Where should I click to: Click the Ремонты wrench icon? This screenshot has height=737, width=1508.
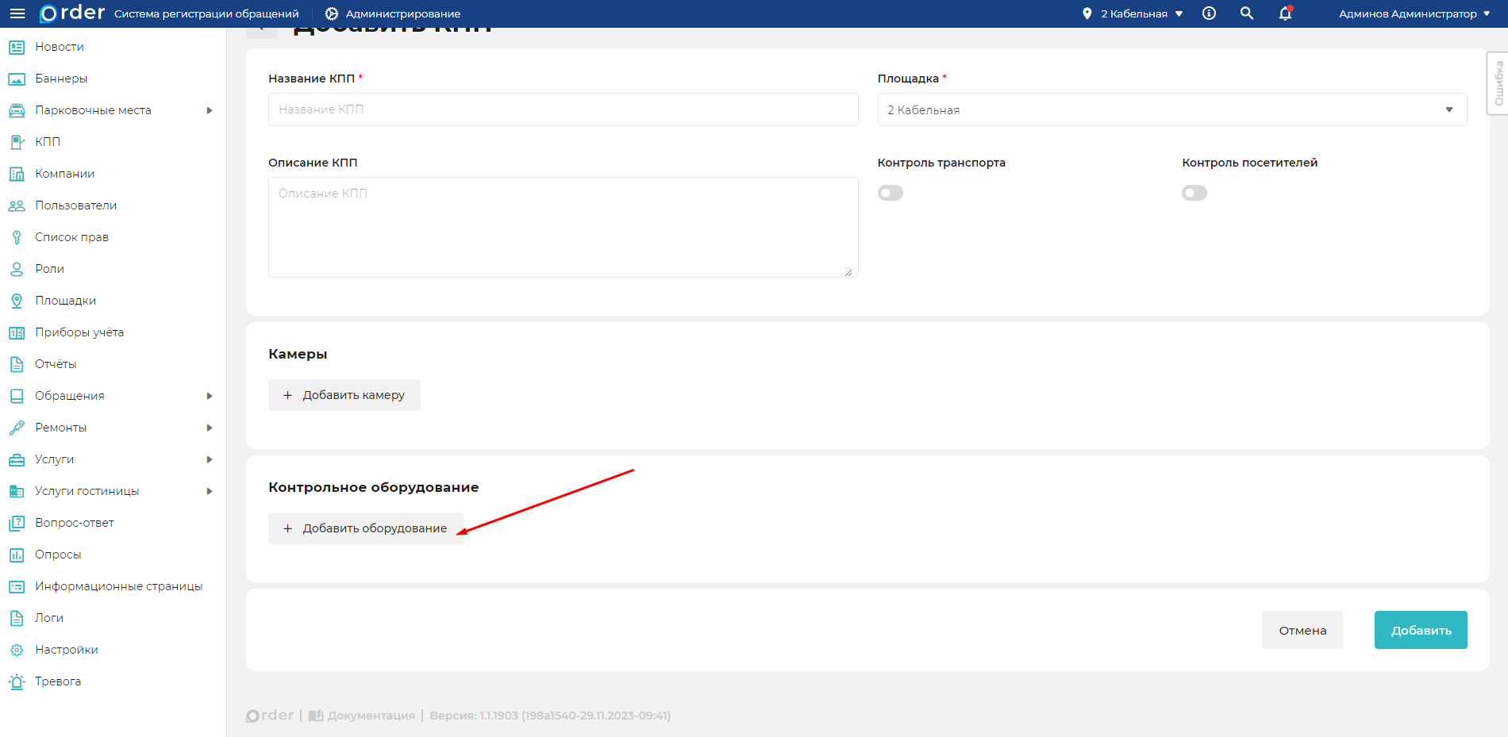(x=17, y=428)
